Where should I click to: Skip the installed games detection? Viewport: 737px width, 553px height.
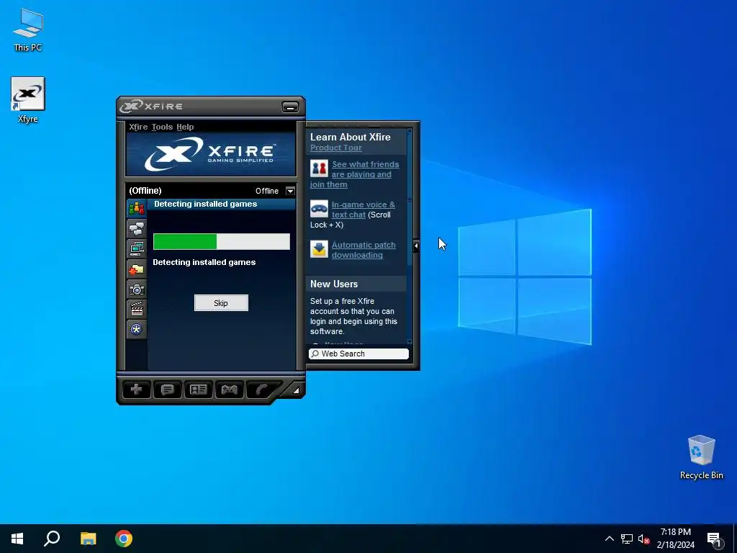point(221,303)
